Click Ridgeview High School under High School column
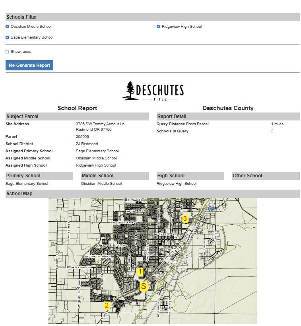This screenshot has height=326, width=301. (177, 184)
